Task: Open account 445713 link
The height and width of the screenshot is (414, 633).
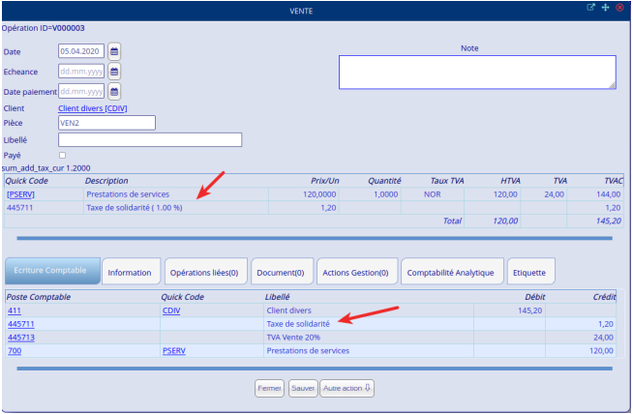Action: click(20, 338)
